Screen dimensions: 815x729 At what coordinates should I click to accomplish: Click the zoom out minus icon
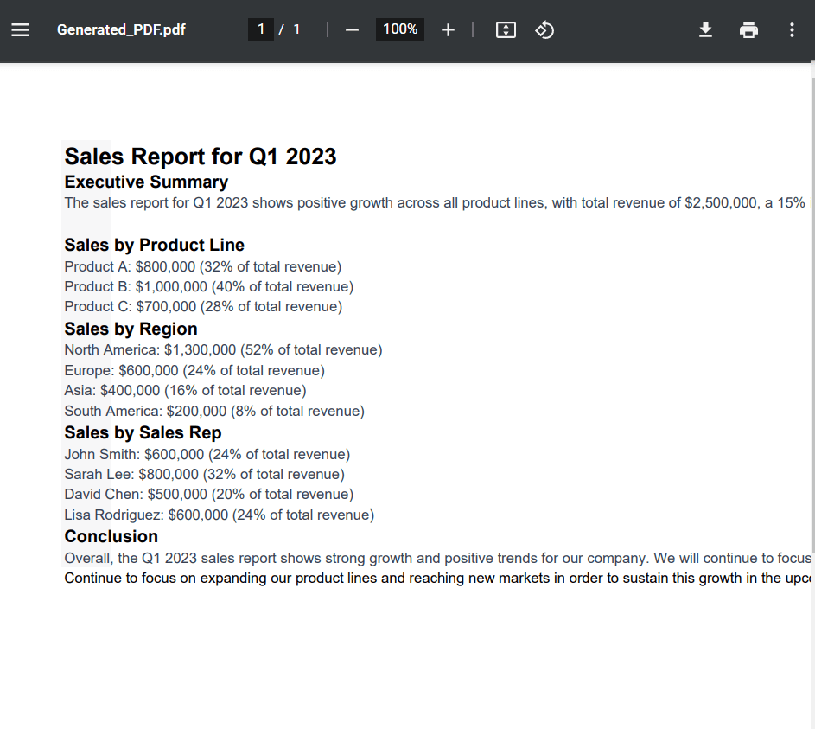352,30
